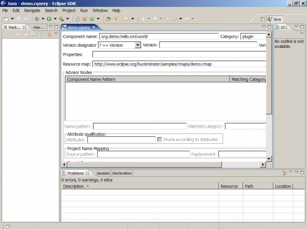Click the Component name input field
This screenshot has height=230, width=307.
(x=159, y=36)
